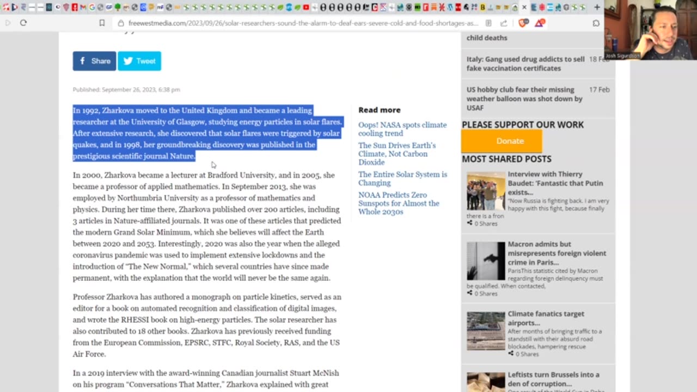Click the '18 Feb' date beside Italy headline
The height and width of the screenshot is (392, 697).
tap(599, 59)
